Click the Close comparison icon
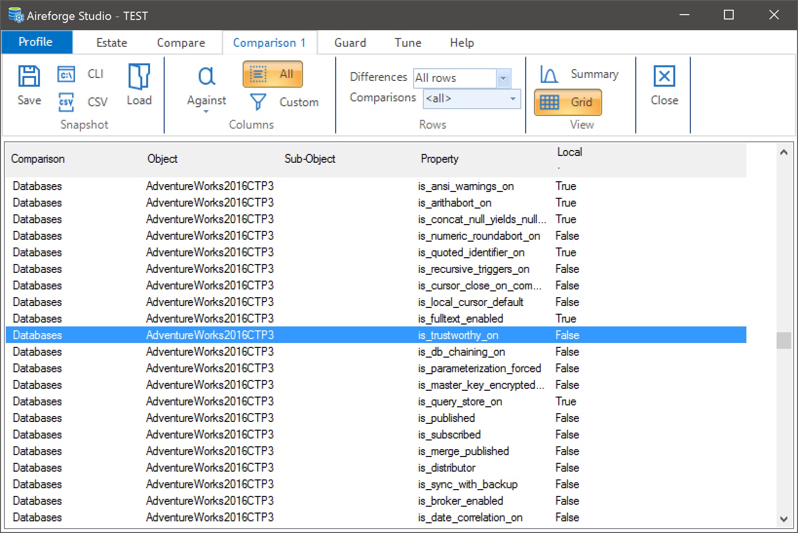The height and width of the screenshot is (533, 798). tap(664, 76)
